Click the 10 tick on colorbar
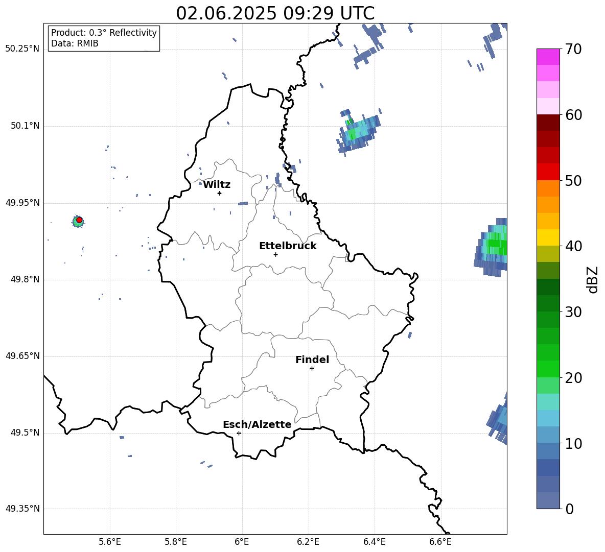This screenshot has width=605, height=552. pyautogui.click(x=573, y=443)
